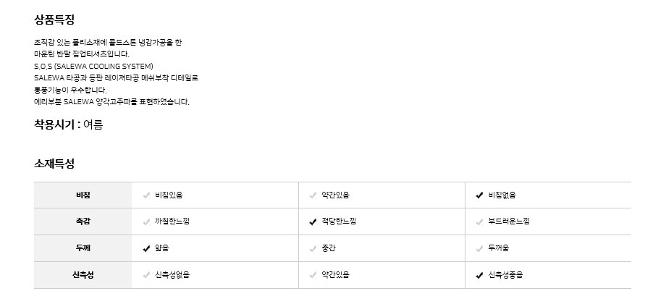Click the 촉감 row header cell
The image size is (666, 304).
coord(83,221)
